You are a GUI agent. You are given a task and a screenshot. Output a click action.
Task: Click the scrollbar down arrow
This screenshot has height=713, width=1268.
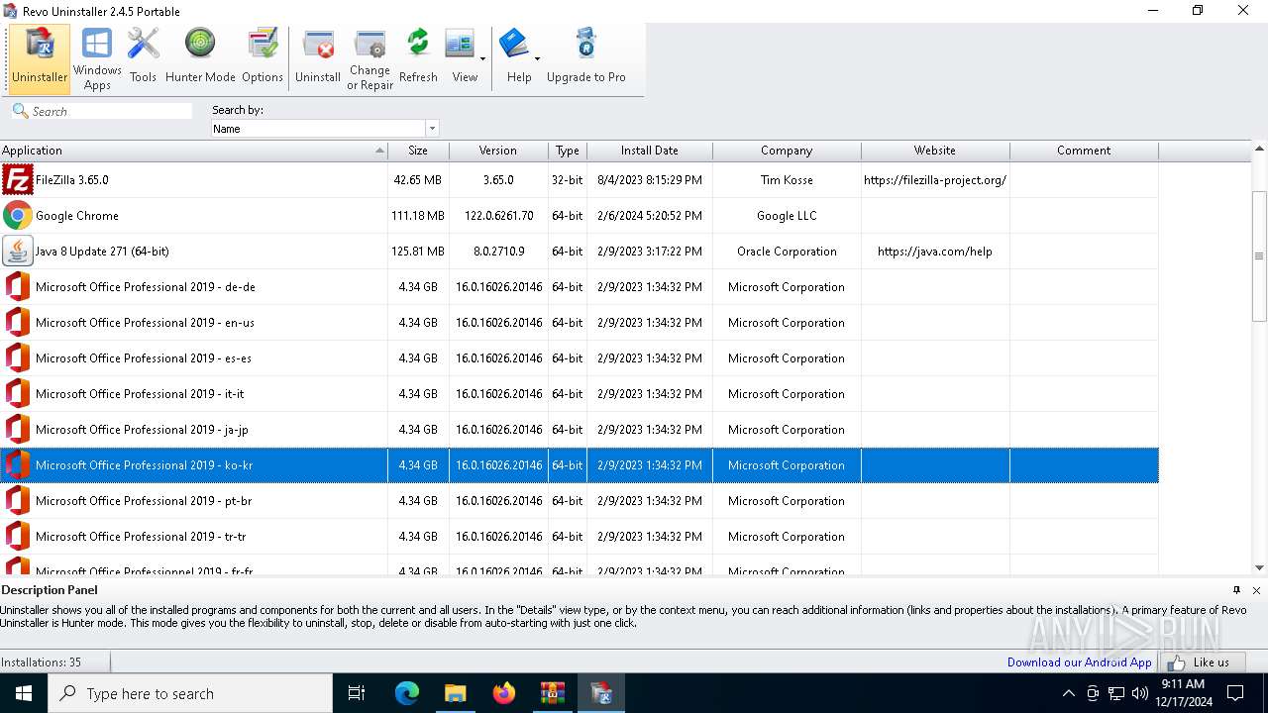pyautogui.click(x=1259, y=567)
